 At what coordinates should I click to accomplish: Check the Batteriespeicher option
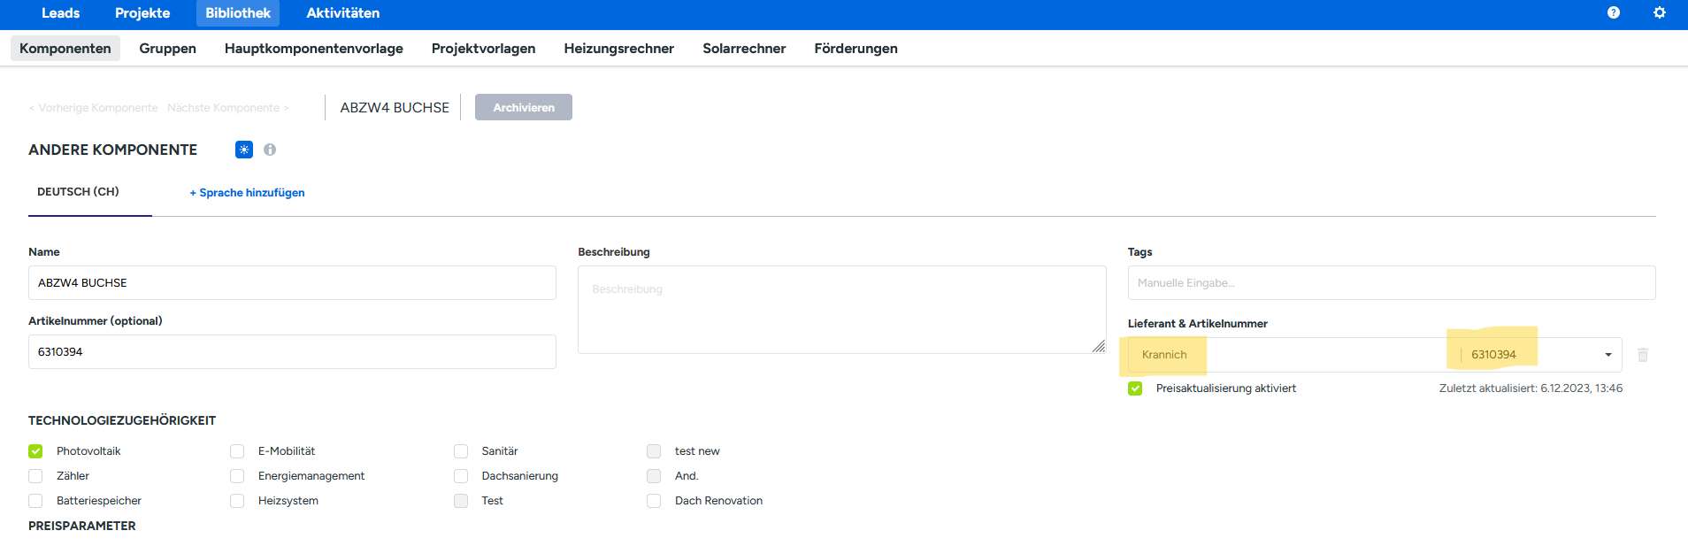coord(35,501)
